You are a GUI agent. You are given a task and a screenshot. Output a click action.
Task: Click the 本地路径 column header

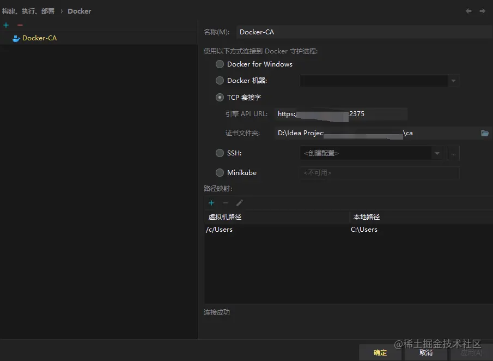click(421, 217)
